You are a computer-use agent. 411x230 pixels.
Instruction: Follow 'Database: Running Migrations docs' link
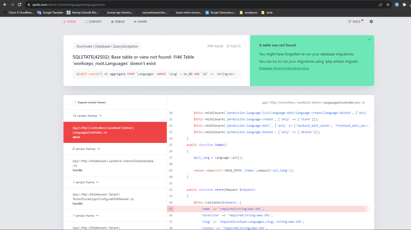(x=284, y=68)
